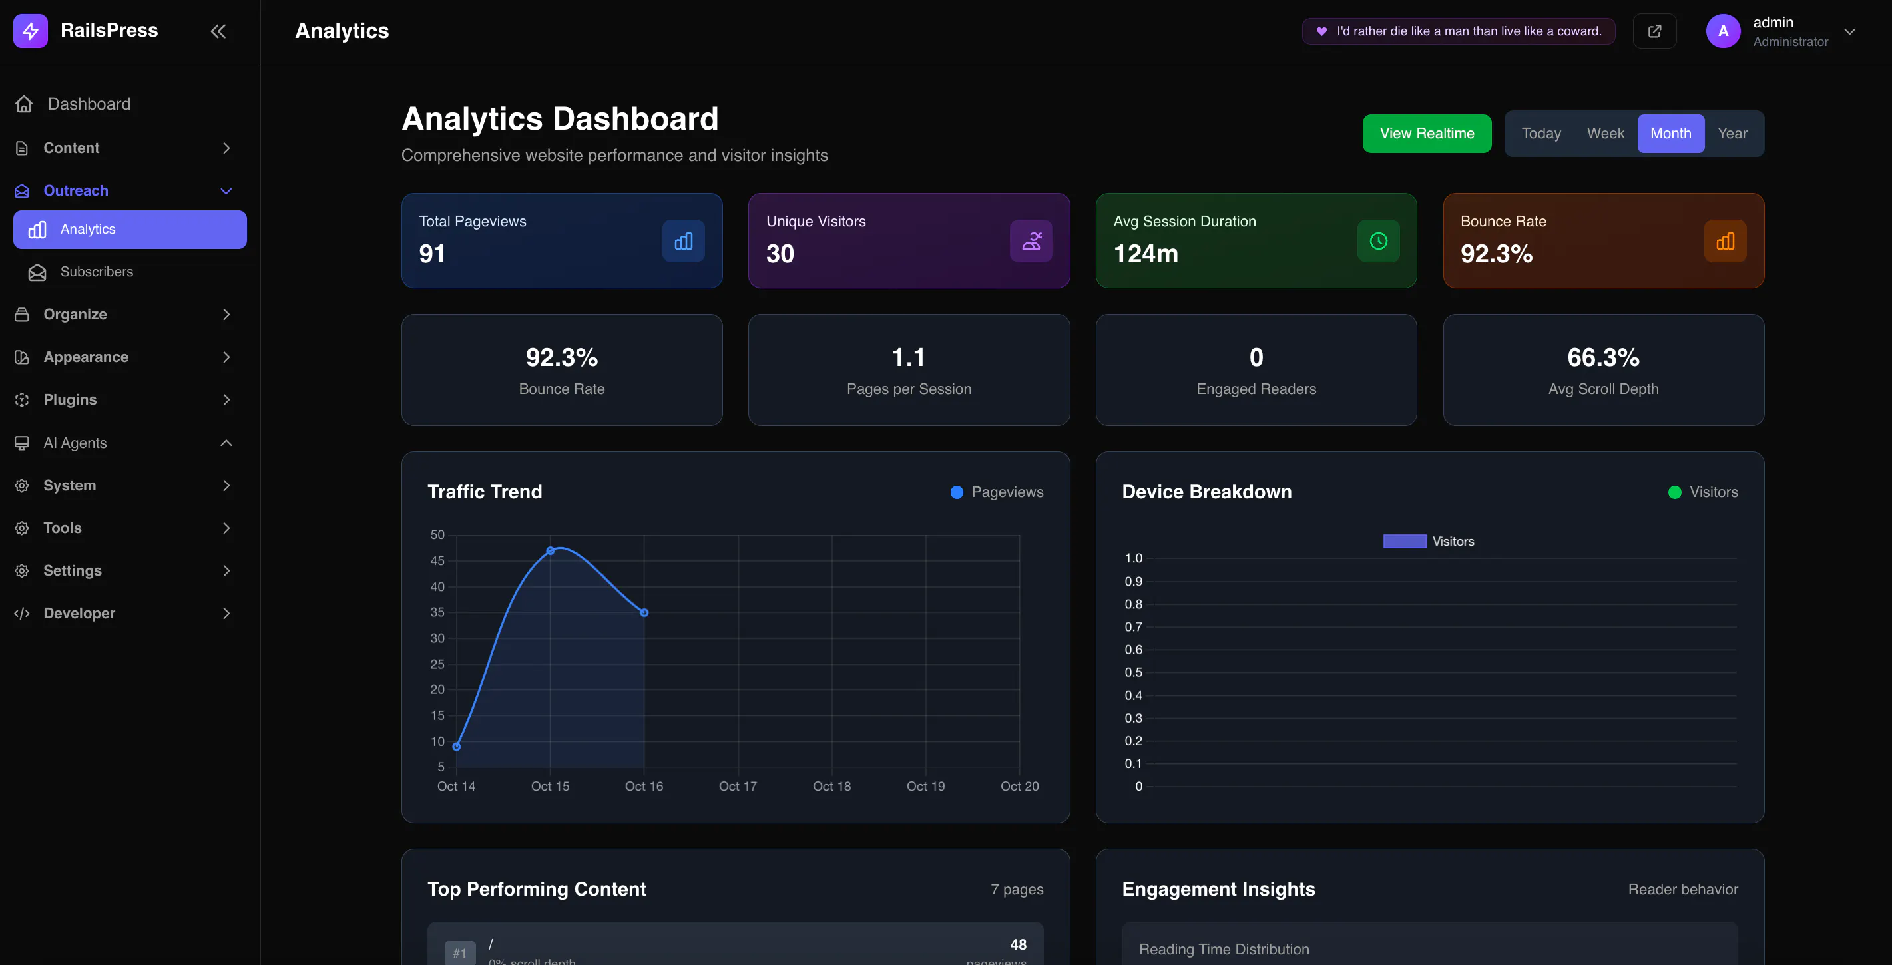
Task: Click the quote banner text
Action: pyautogui.click(x=1469, y=31)
